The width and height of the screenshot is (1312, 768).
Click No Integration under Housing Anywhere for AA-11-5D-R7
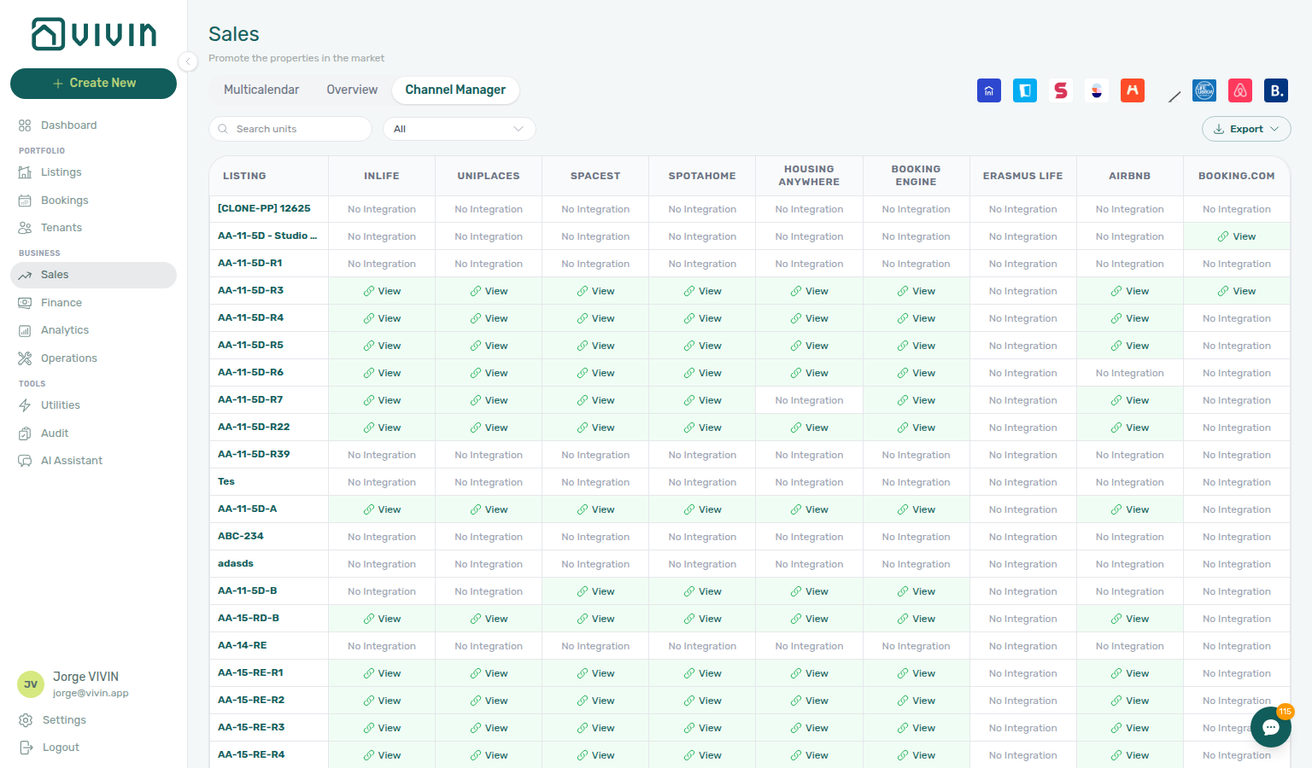click(x=809, y=400)
